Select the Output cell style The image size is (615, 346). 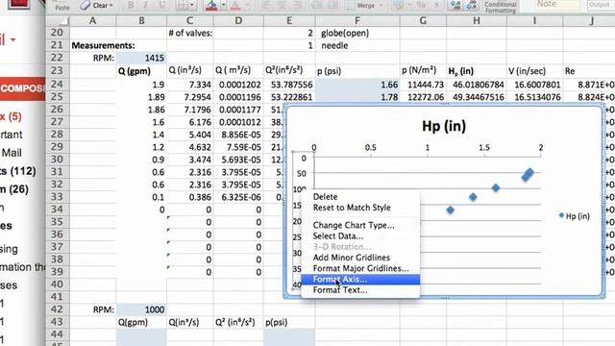[x=601, y=4]
